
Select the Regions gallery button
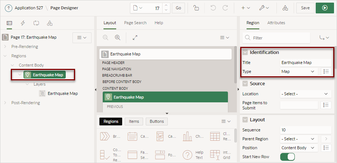point(111,121)
